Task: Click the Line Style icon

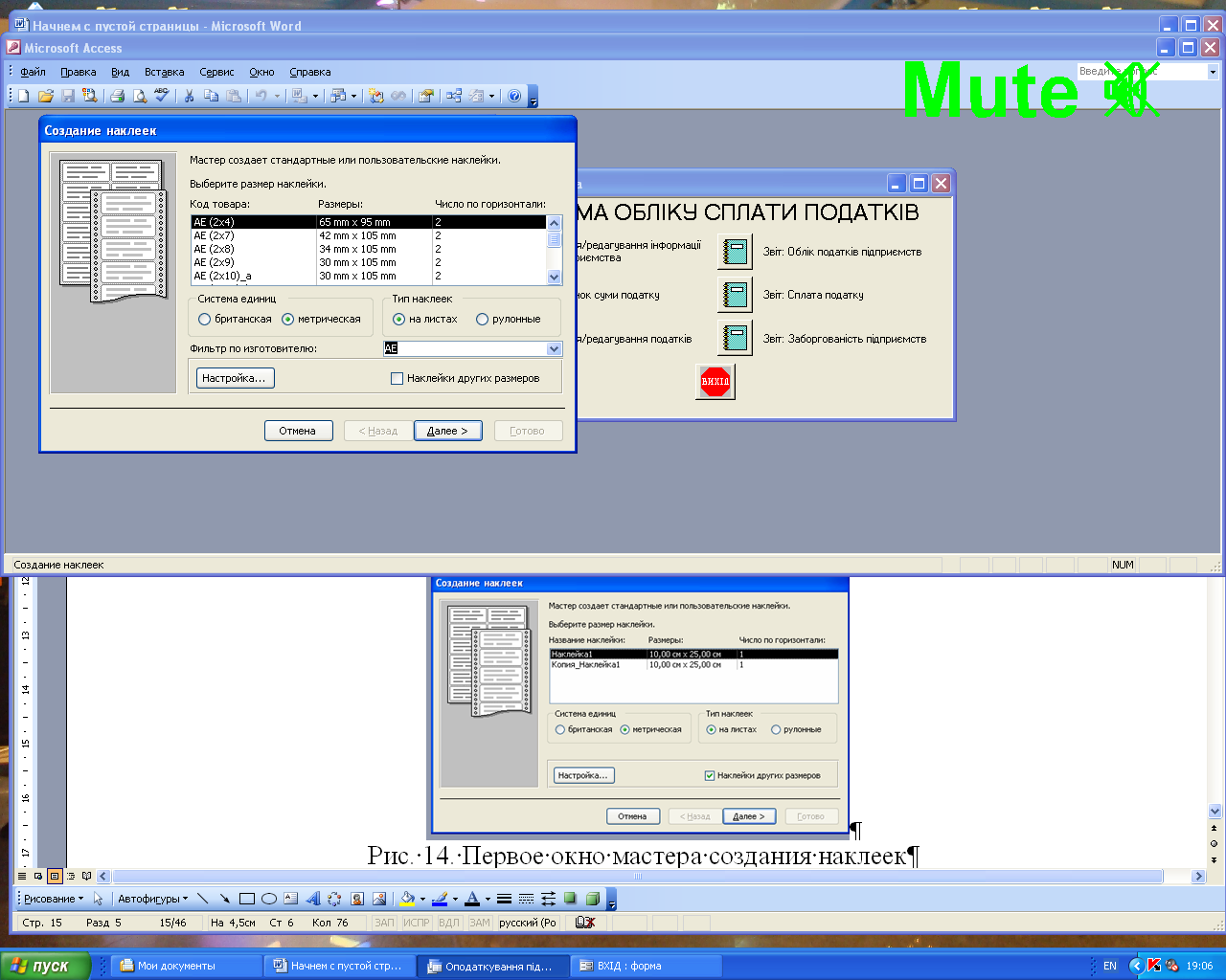Action: pyautogui.click(x=504, y=899)
